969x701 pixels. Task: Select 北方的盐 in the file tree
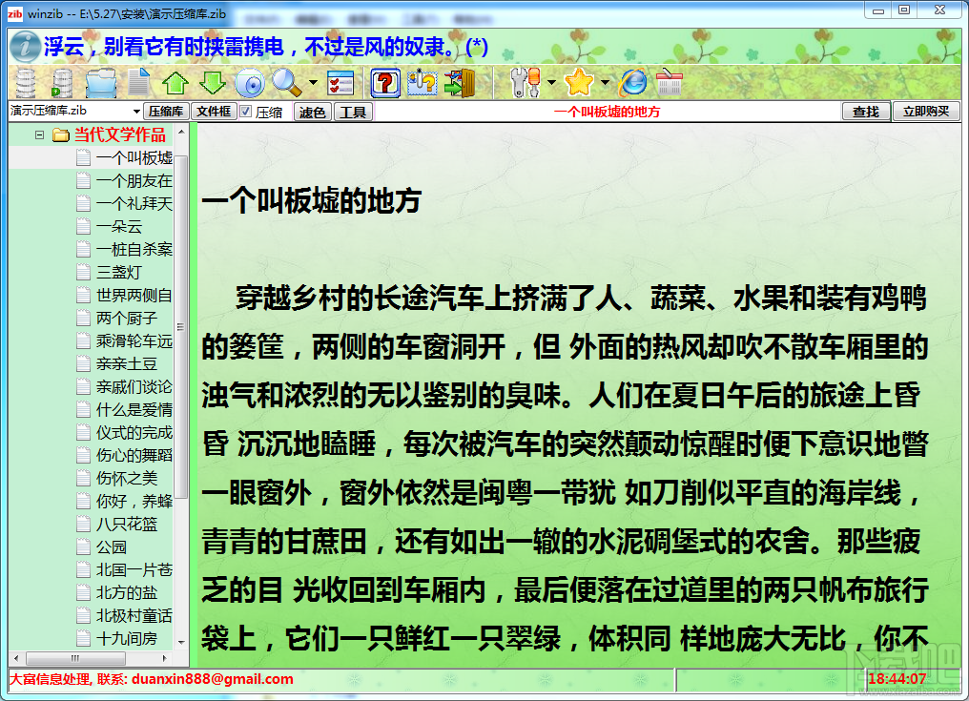127,592
